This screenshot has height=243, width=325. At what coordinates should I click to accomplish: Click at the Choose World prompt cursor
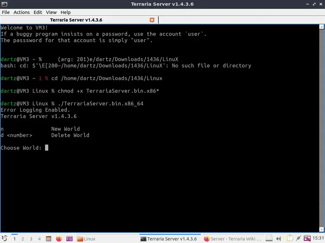pyautogui.click(x=47, y=148)
